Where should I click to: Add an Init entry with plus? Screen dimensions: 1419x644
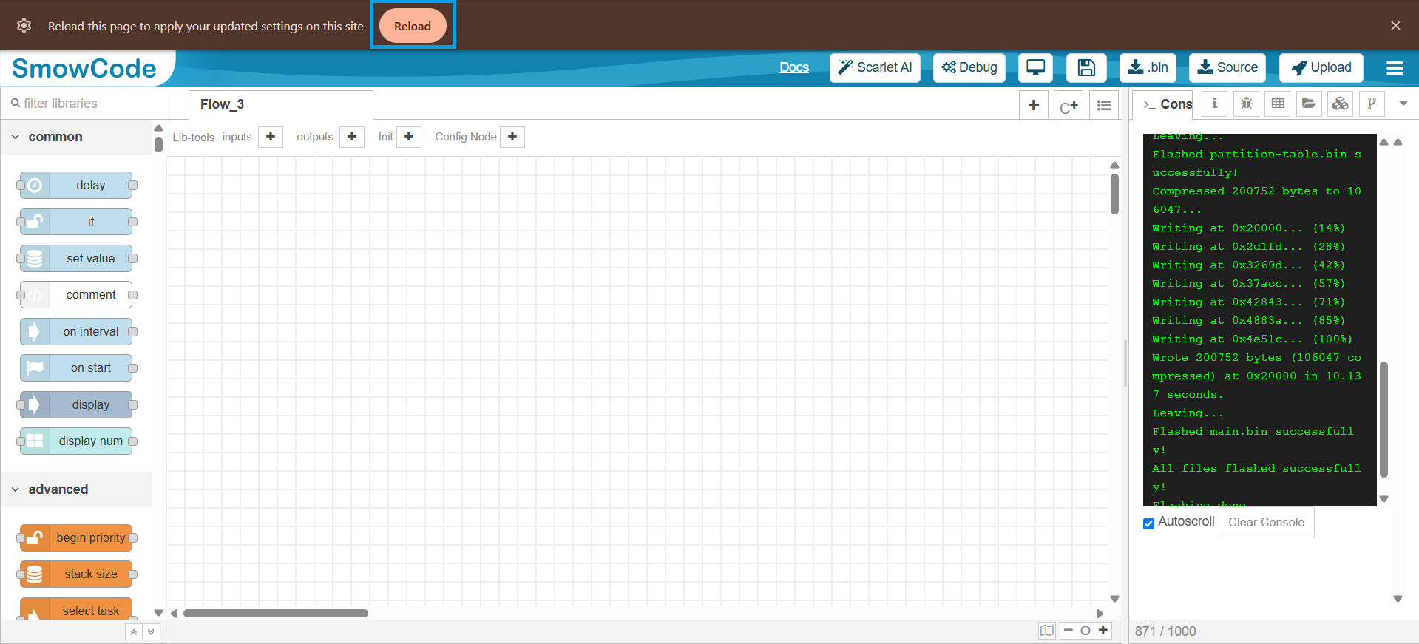pos(409,137)
